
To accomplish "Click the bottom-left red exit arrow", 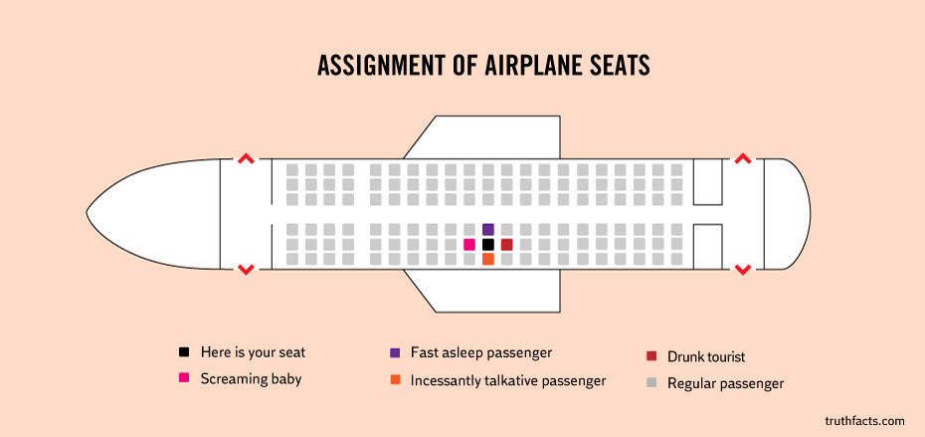I will click(x=246, y=270).
